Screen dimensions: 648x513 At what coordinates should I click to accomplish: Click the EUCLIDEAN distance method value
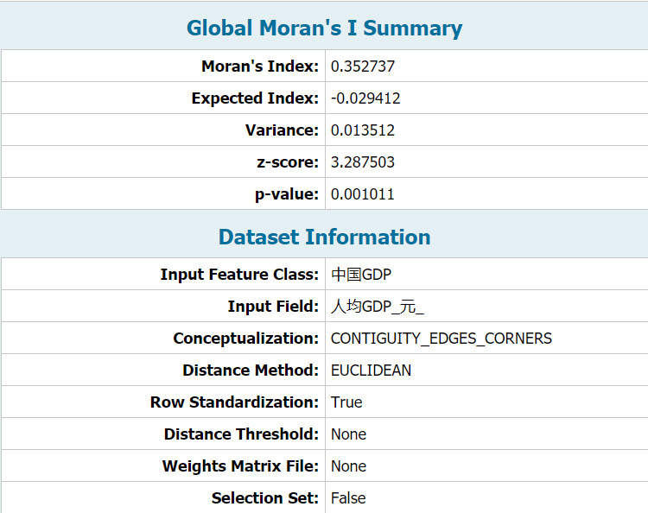[x=372, y=370]
